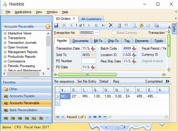Expand the Management Reports tree node

[x=5, y=52]
